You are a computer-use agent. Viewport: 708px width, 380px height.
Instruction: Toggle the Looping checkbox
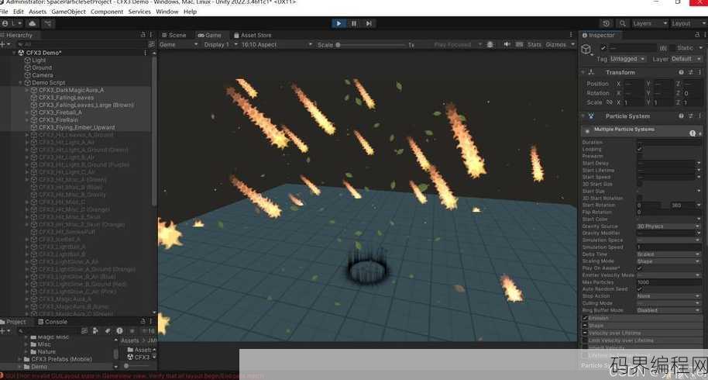[639, 149]
